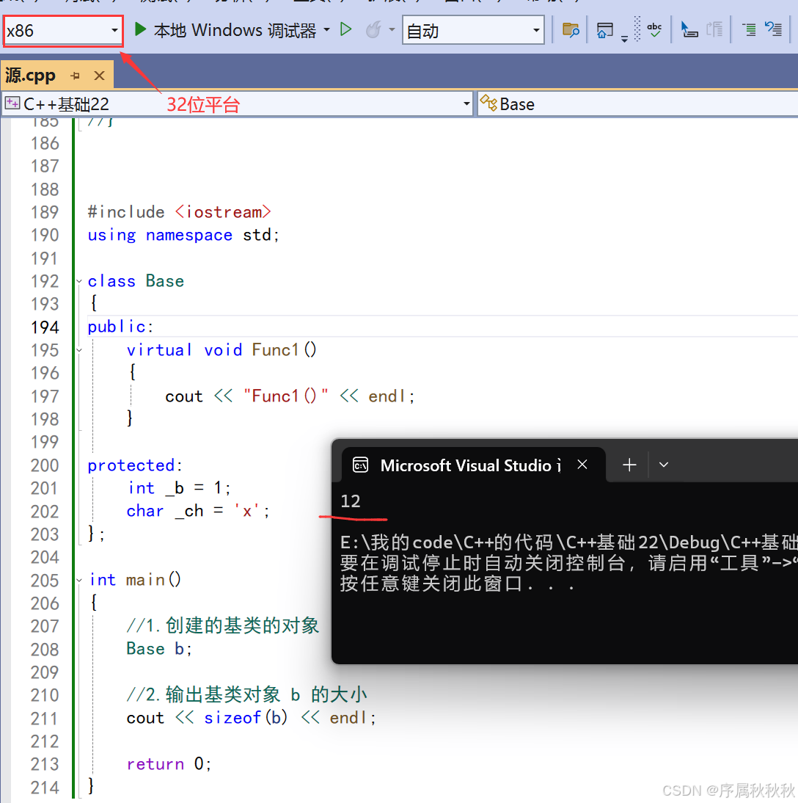The height and width of the screenshot is (803, 798).
Task: Click the protected: access specifier
Action: click(x=135, y=465)
